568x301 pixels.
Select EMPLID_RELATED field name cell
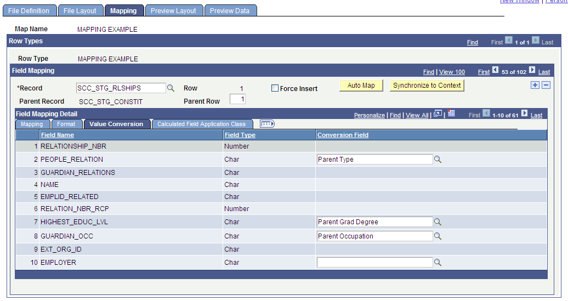[x=70, y=197]
